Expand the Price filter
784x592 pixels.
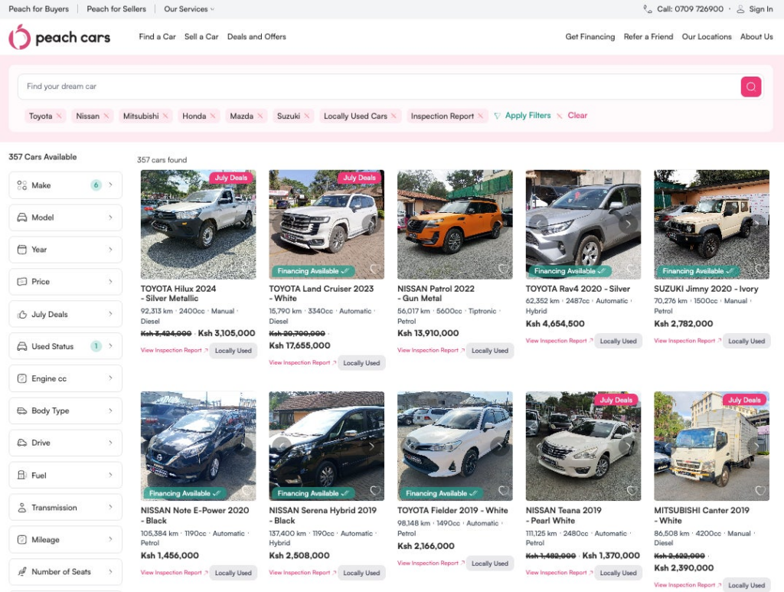click(x=66, y=282)
